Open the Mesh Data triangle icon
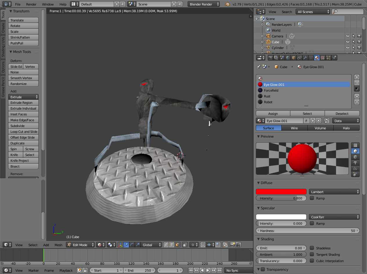Screen dimensions: 367x274 (311, 58)
